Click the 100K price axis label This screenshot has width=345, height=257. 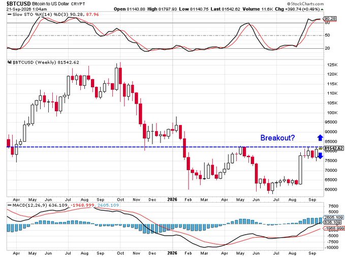click(x=332, y=113)
